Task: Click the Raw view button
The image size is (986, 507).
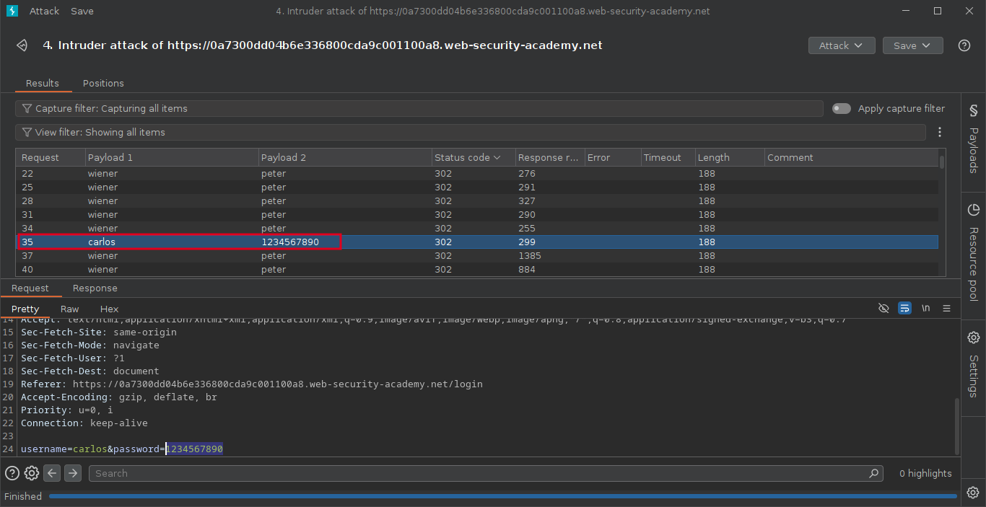Action: pos(70,309)
